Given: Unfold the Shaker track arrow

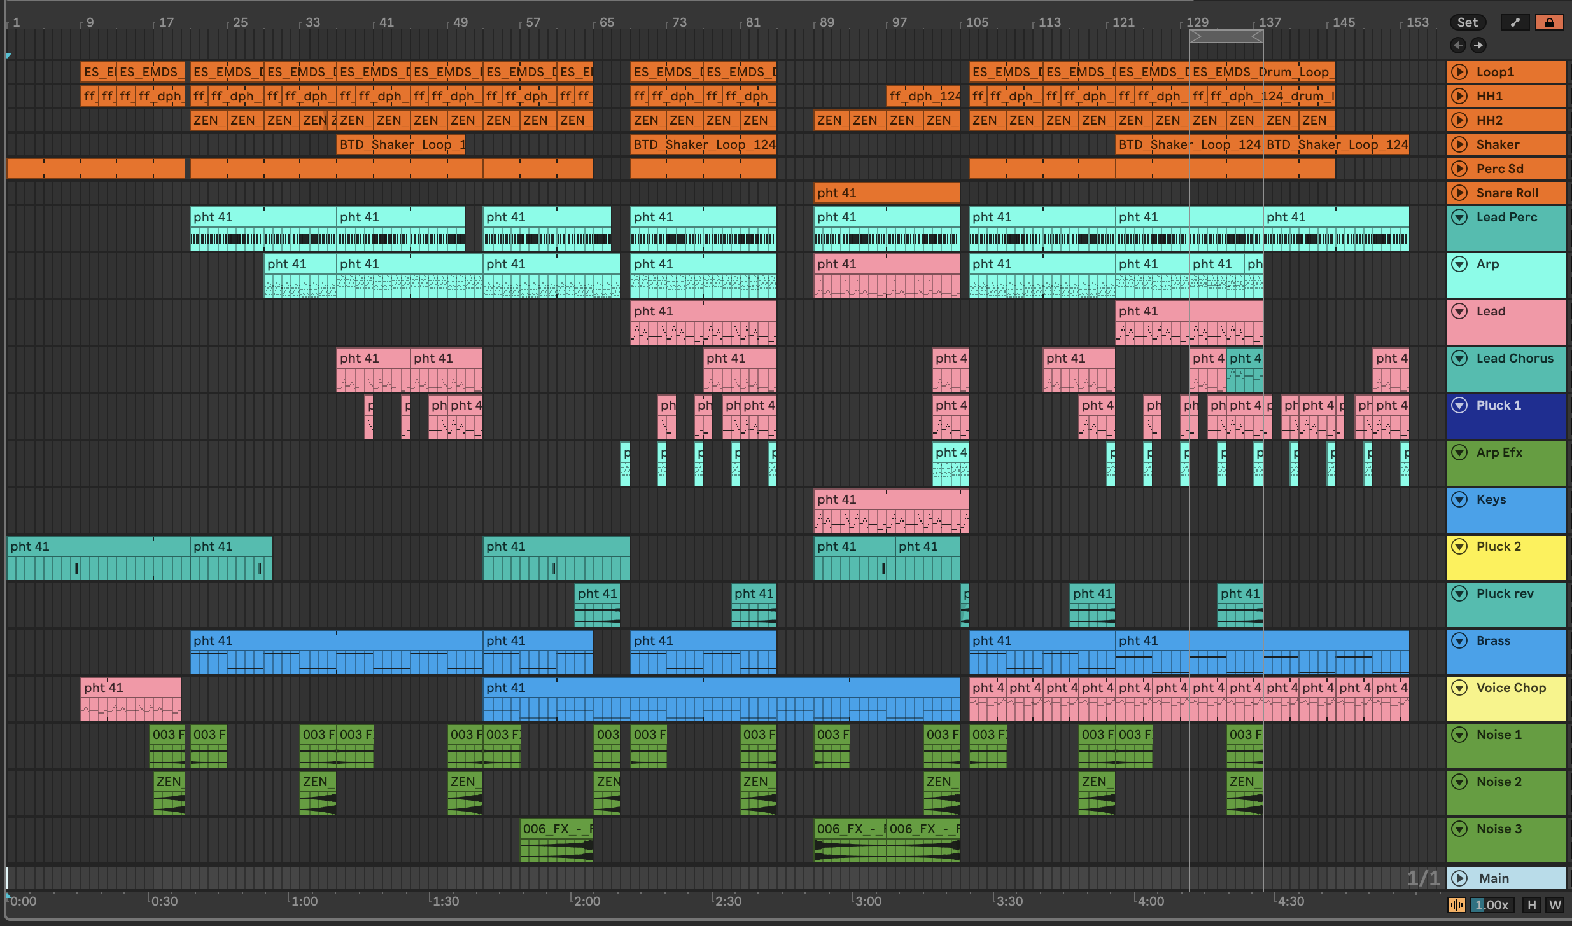Looking at the screenshot, I should (1459, 144).
